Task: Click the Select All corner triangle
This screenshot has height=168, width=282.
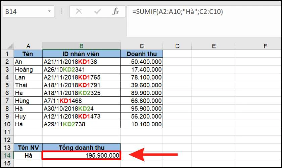Action: pos(10,46)
